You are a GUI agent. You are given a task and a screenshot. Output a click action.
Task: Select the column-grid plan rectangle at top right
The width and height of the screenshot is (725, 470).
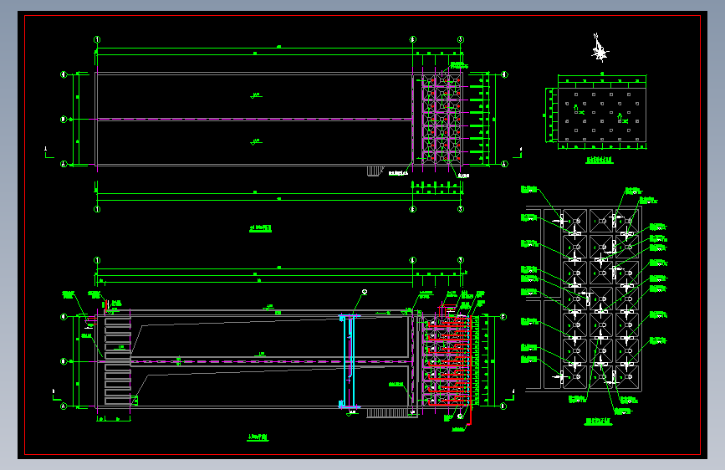point(601,115)
